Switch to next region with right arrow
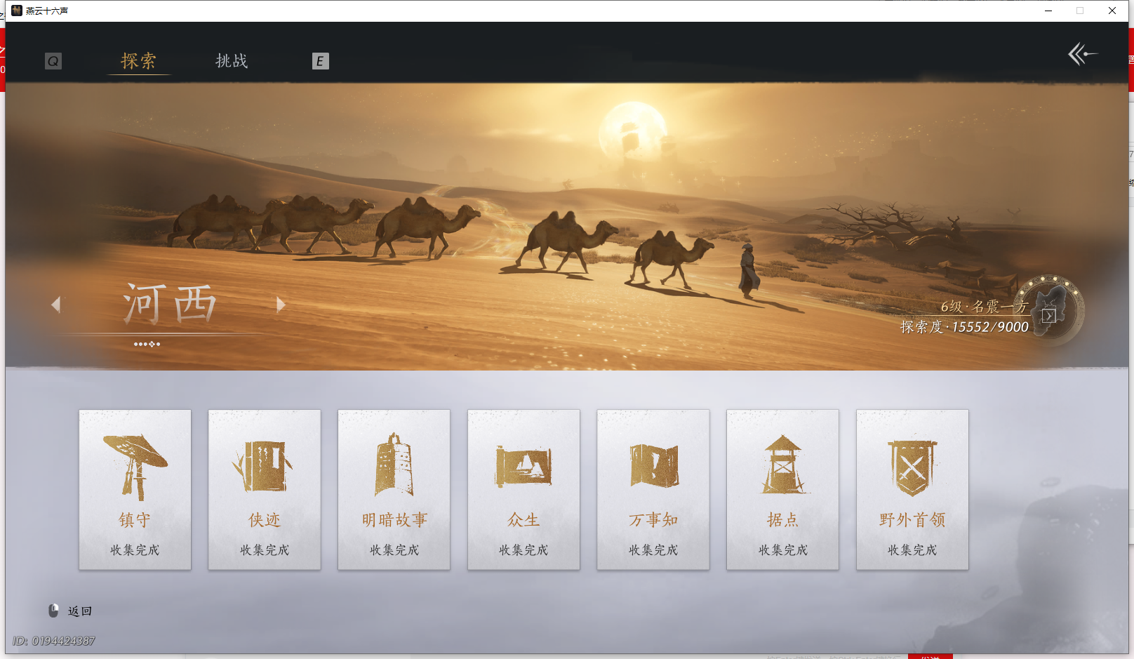 click(281, 304)
